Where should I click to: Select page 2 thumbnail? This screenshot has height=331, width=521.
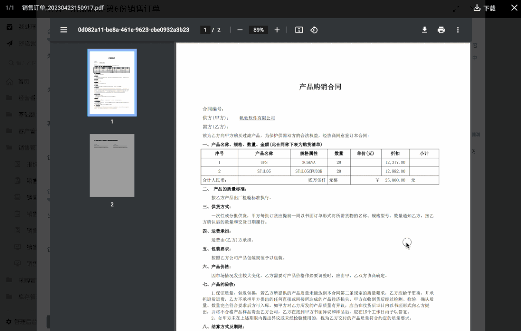pyautogui.click(x=112, y=165)
